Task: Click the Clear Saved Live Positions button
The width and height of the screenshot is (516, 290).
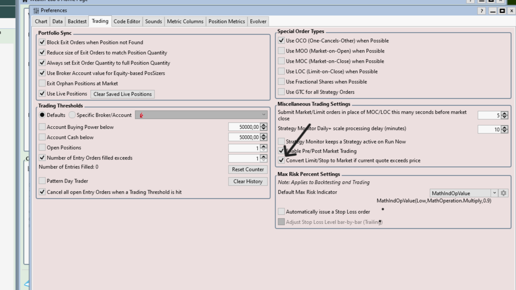Action: (x=122, y=94)
